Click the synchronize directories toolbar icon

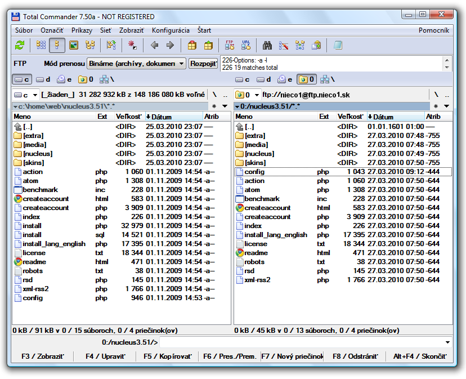[300, 45]
